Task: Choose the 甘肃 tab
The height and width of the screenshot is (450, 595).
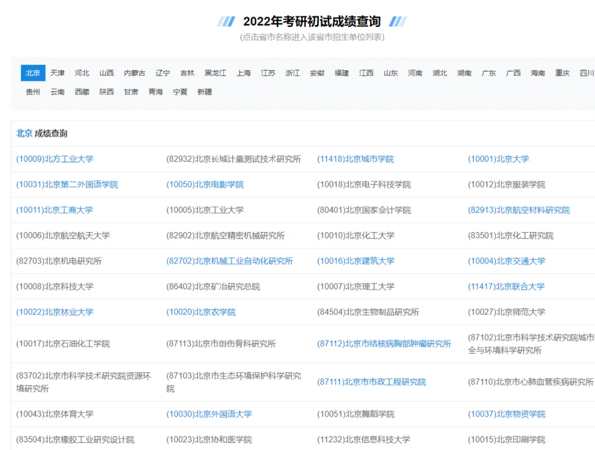Action: [x=131, y=92]
